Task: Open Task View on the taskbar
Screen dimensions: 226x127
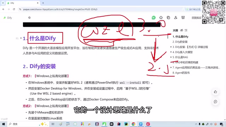Action: 53,124
